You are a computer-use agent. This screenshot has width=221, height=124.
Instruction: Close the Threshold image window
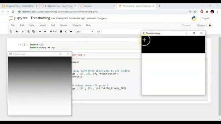(201, 33)
